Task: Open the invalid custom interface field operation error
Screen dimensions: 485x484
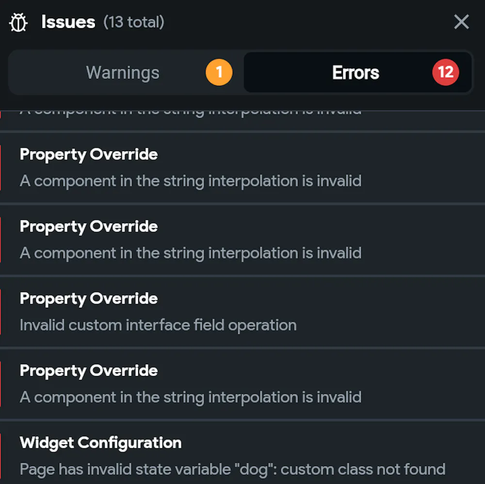Action: [x=242, y=312]
